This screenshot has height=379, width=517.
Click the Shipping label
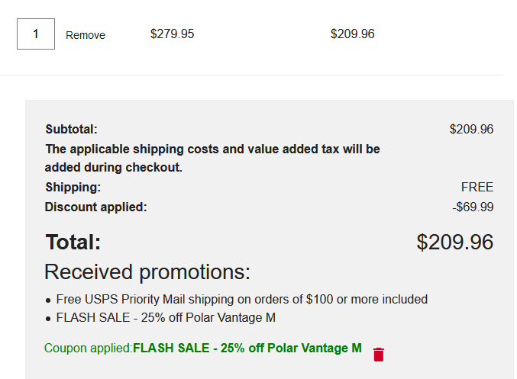pos(73,187)
